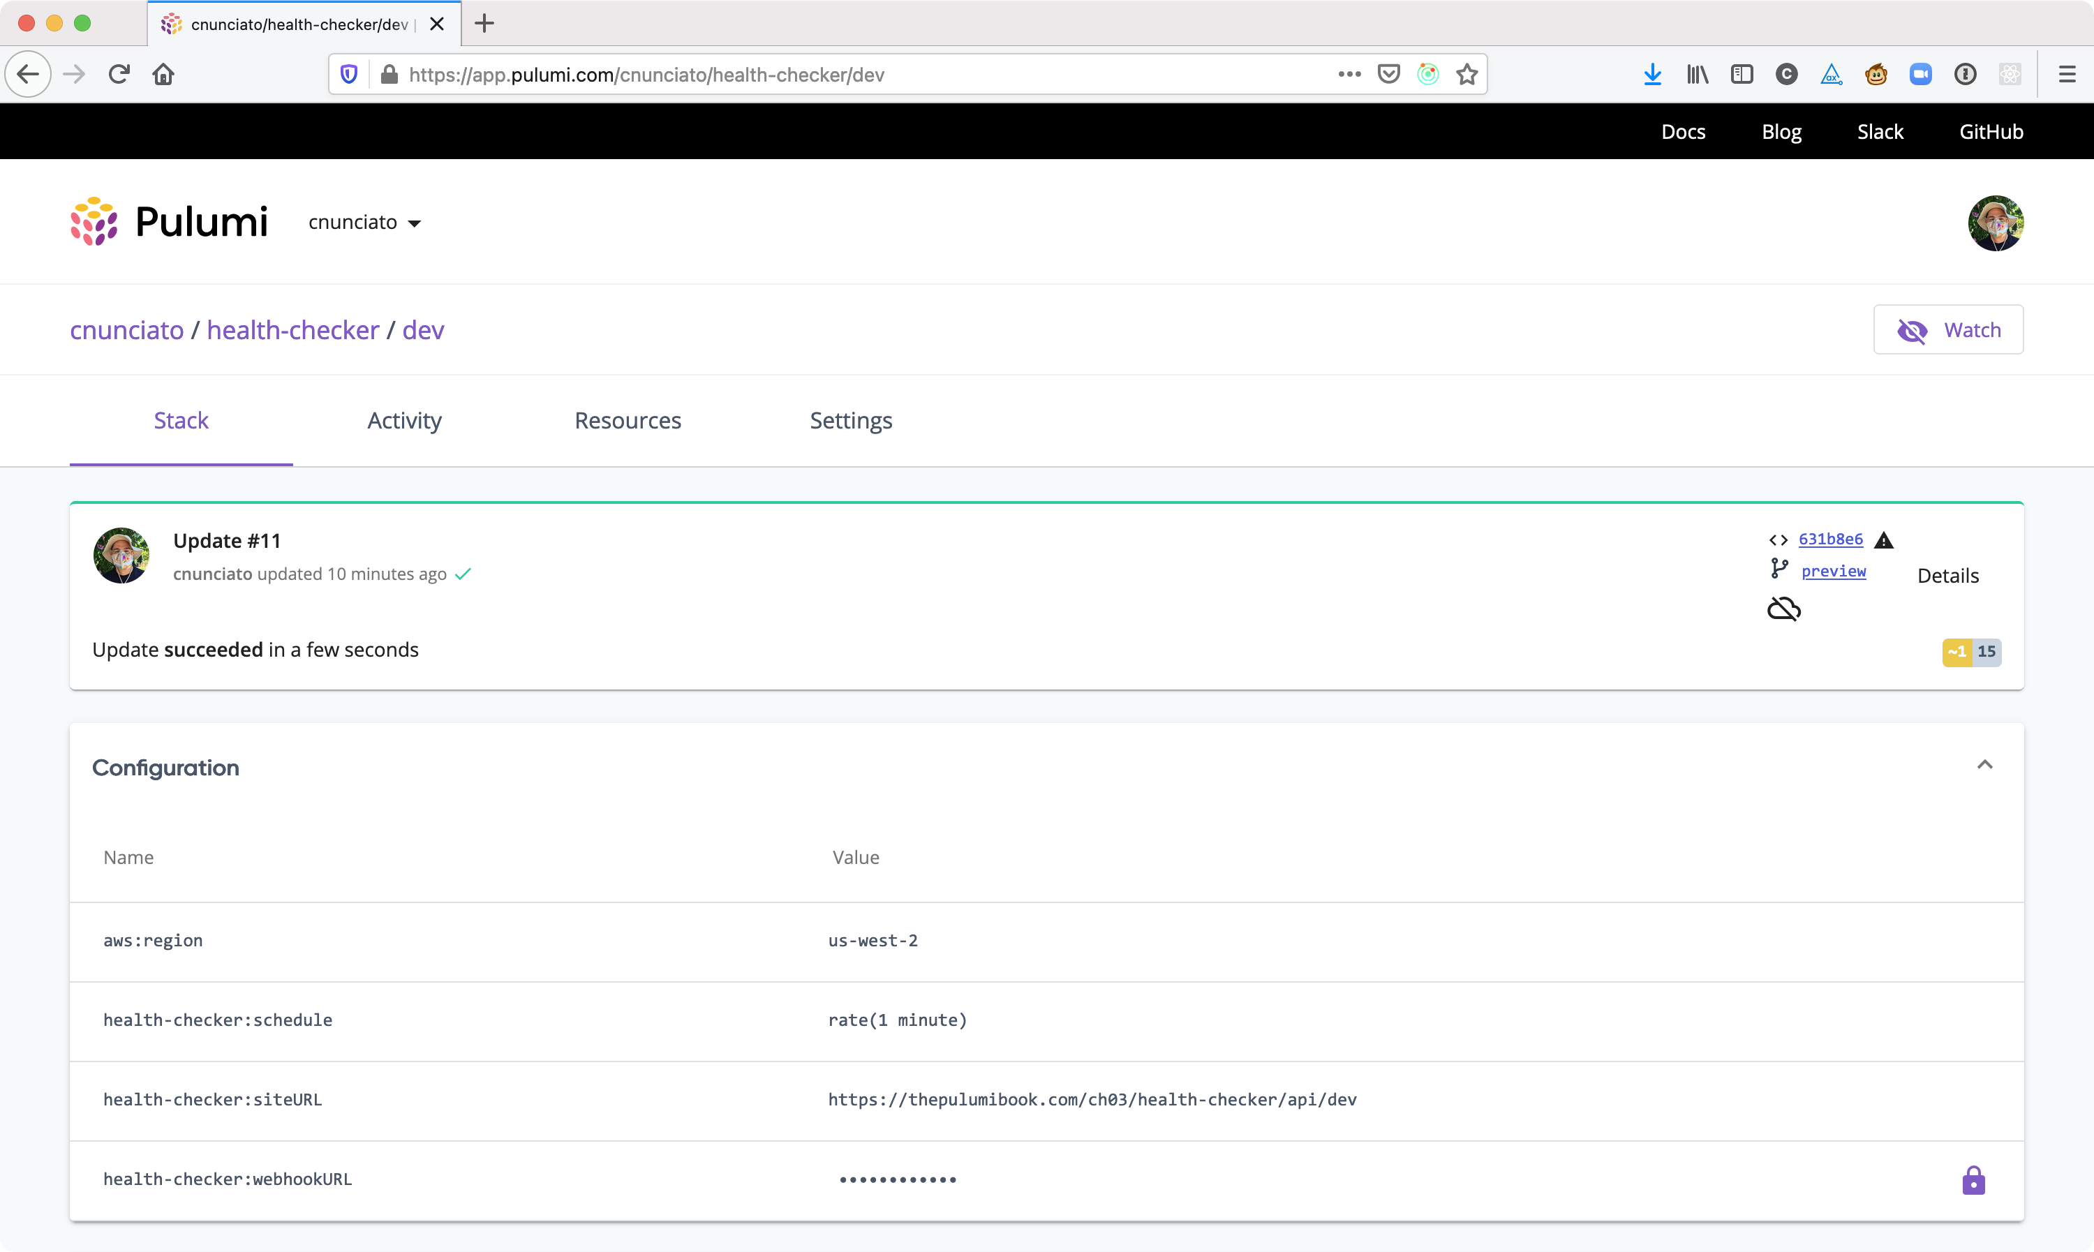Image resolution: width=2094 pixels, height=1252 pixels.
Task: Click the rate(1 minute) value
Action: (898, 1020)
